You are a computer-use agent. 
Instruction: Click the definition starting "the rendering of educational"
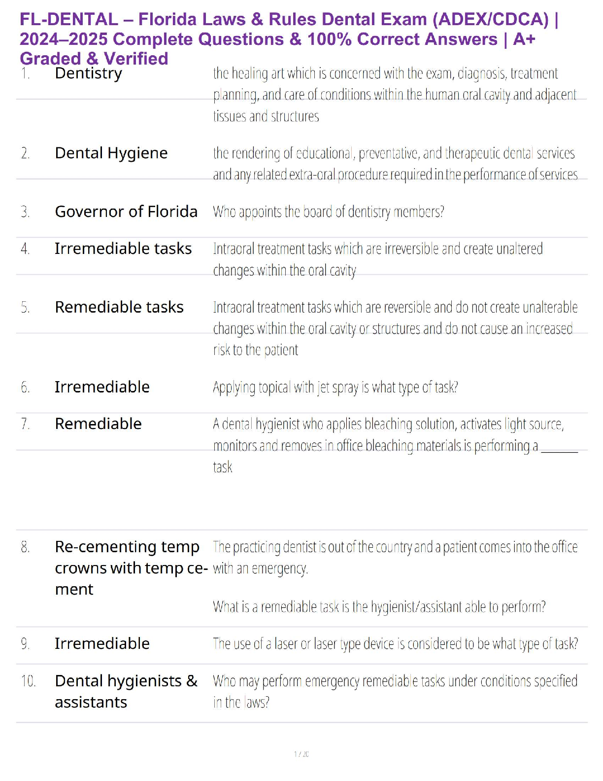(394, 164)
